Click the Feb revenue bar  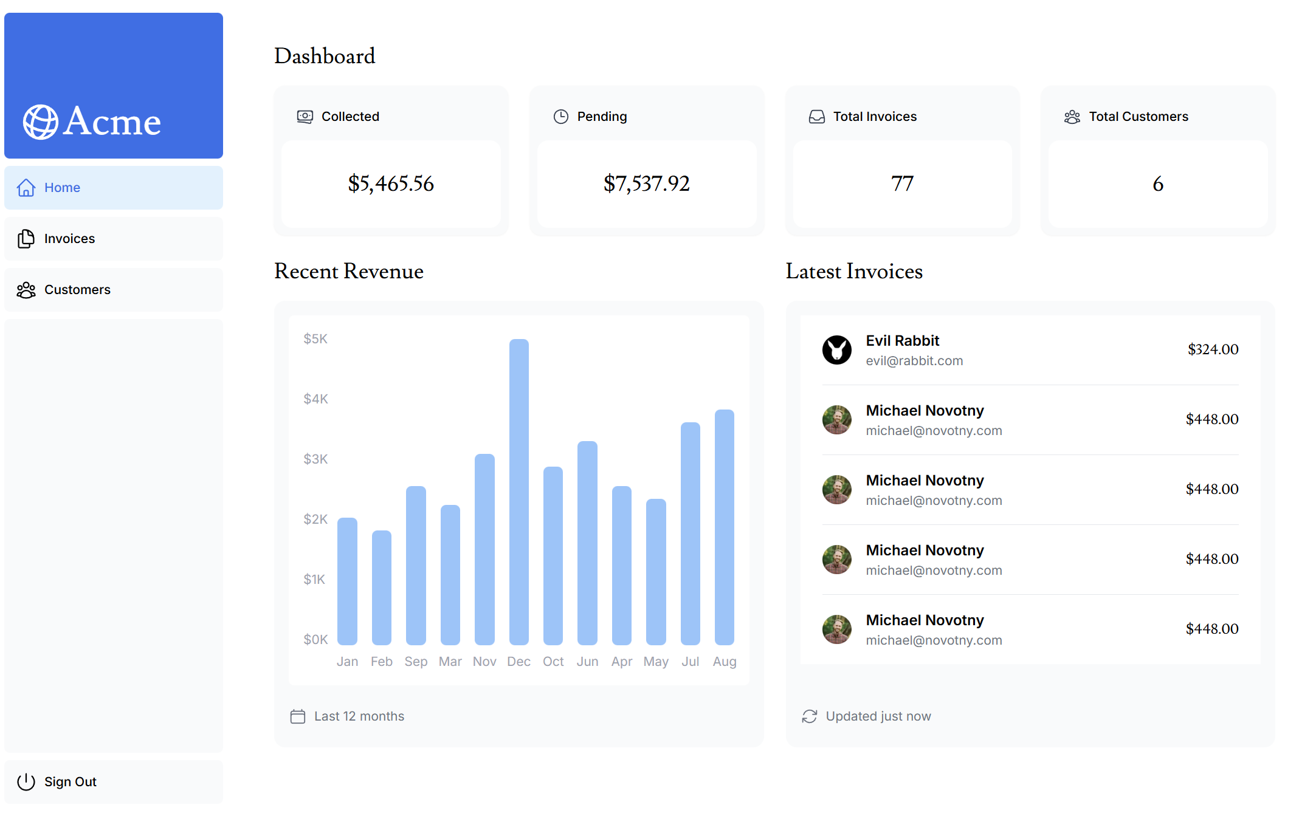pos(382,588)
